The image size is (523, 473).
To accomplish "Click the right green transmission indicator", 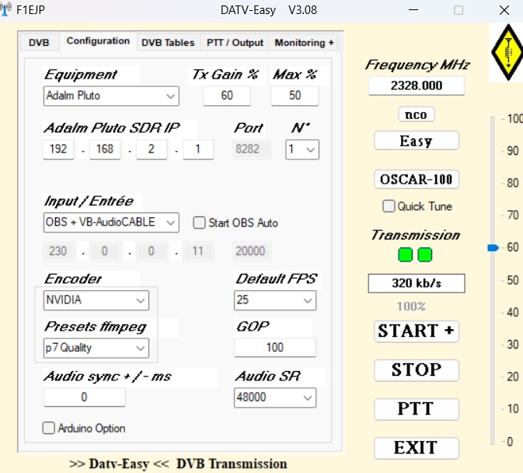I will click(424, 254).
